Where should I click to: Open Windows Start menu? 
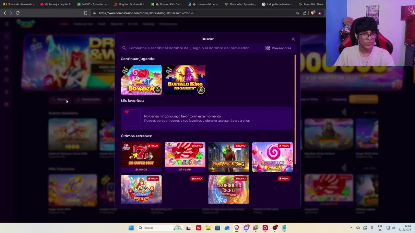click(x=131, y=228)
